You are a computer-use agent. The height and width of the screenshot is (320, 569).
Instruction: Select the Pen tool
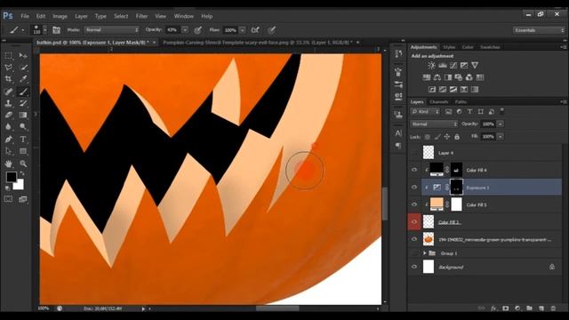pos(8,140)
